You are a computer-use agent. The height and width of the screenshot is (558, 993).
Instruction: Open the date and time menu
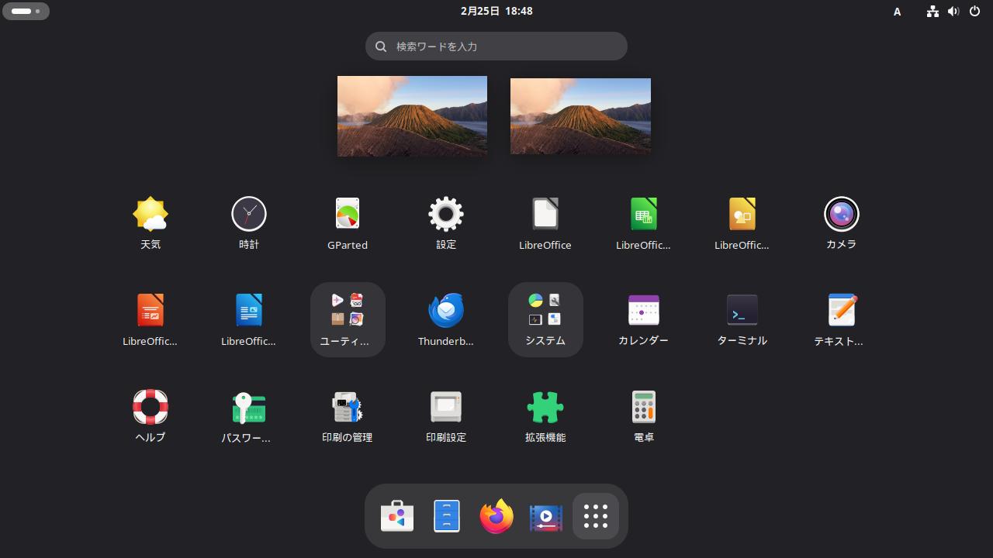point(496,11)
